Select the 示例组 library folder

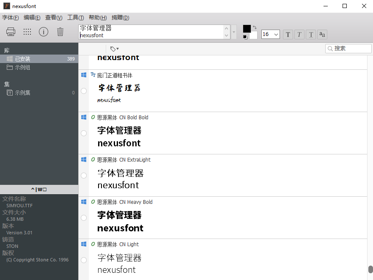pos(22,67)
